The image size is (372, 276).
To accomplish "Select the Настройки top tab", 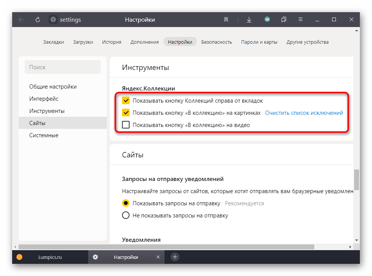I will (x=180, y=42).
